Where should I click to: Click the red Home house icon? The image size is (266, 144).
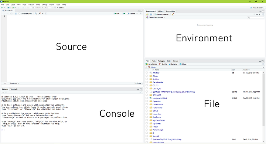coord(149,67)
